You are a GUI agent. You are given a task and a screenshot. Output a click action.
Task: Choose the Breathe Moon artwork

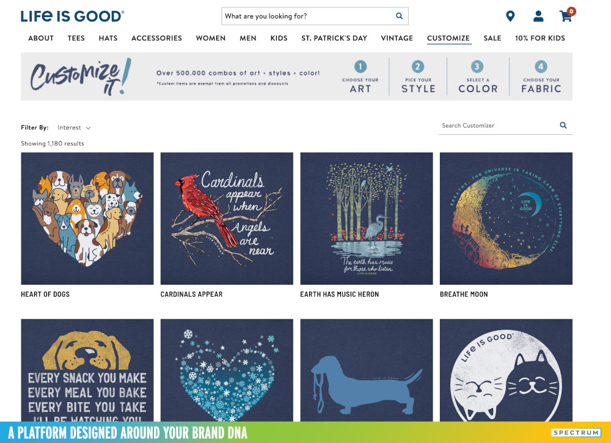(506, 218)
